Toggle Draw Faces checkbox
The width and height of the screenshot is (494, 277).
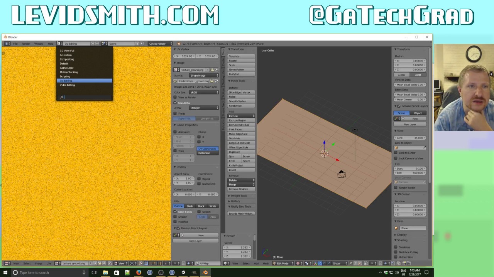[x=175, y=212]
